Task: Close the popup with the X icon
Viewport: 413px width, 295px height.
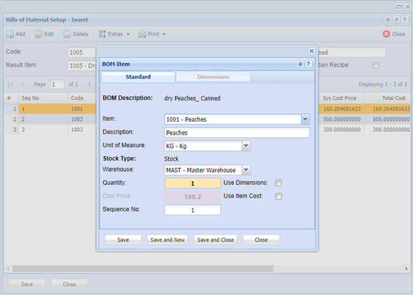Action: 311,51
